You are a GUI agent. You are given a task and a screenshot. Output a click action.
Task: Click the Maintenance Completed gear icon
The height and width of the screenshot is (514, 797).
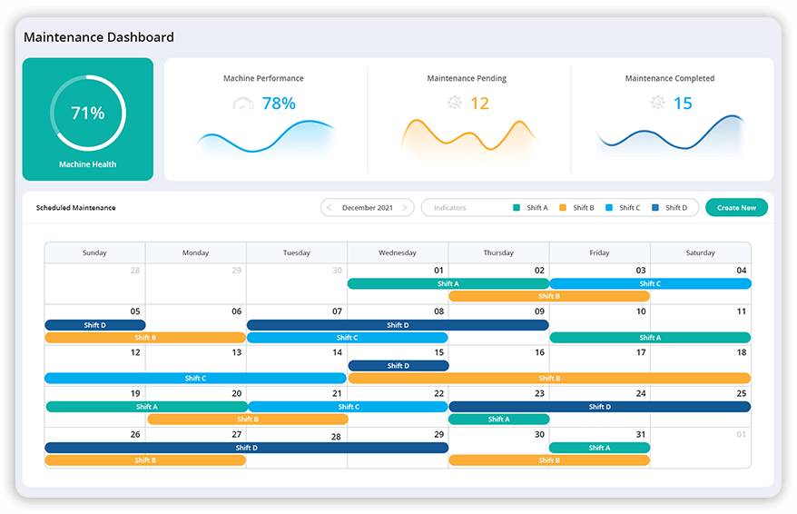(657, 104)
